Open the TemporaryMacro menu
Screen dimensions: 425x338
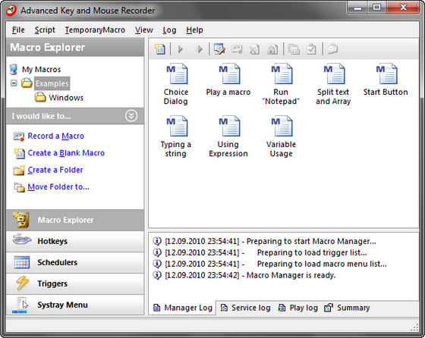(x=95, y=30)
